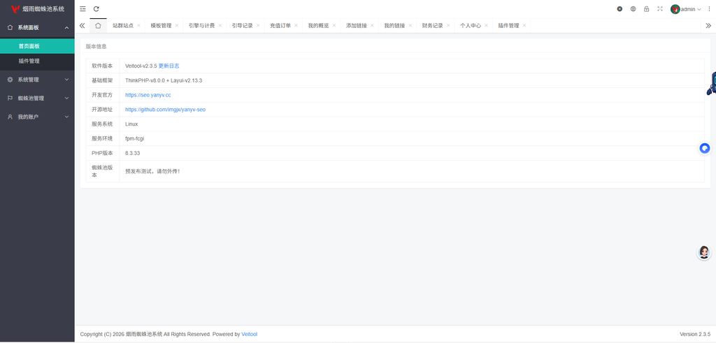Switch to the 引擎与计费 tab
Image resolution: width=716 pixels, height=343 pixels.
(202, 26)
